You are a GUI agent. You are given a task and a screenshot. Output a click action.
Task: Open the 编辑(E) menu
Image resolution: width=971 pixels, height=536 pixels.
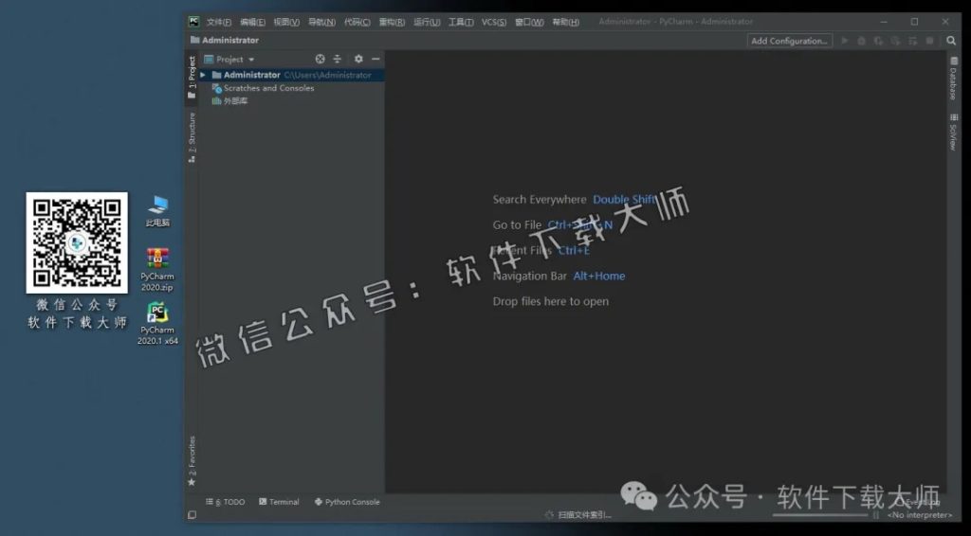(252, 23)
